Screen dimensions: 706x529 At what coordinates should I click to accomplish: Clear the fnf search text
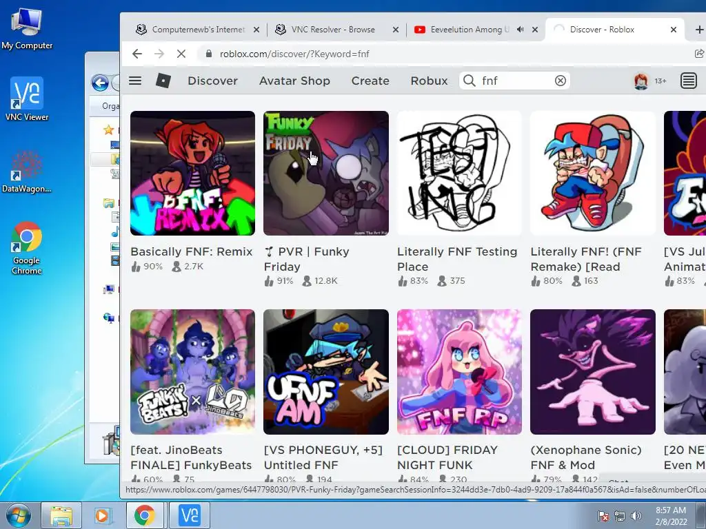(560, 81)
